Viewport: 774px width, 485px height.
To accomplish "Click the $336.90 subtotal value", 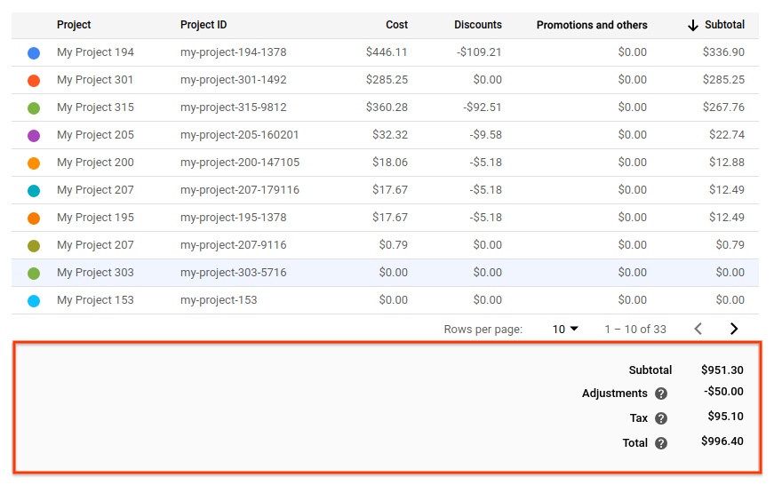I will point(723,52).
